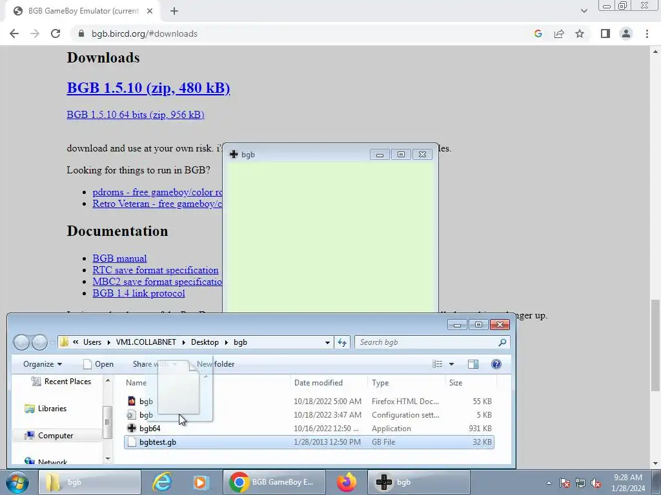Screen dimensions: 661x495
Task: Open the Windows Start menu
Action: (x=17, y=482)
